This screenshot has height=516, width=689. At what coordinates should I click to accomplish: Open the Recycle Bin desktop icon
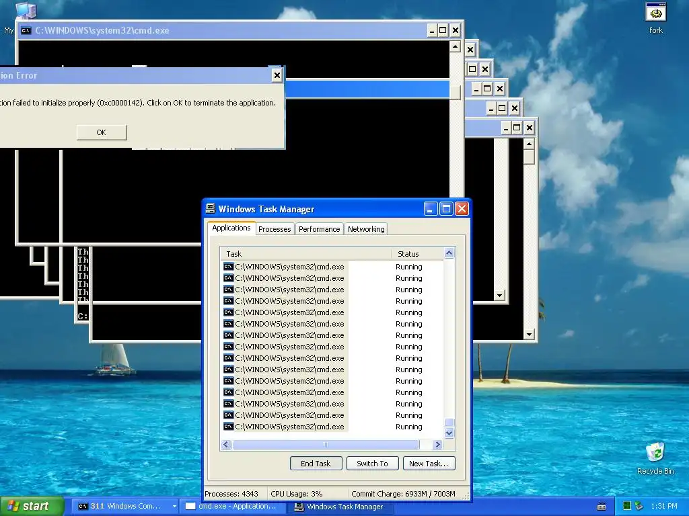coord(655,458)
